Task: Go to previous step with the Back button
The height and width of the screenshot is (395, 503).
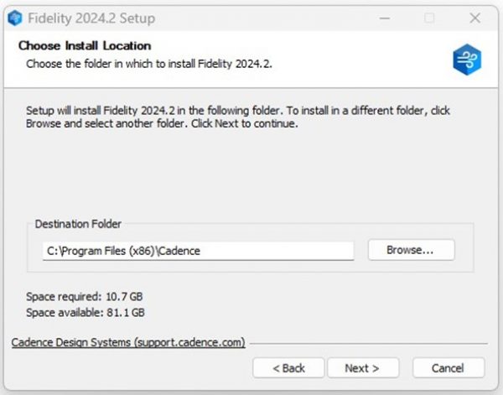Action: pos(288,367)
